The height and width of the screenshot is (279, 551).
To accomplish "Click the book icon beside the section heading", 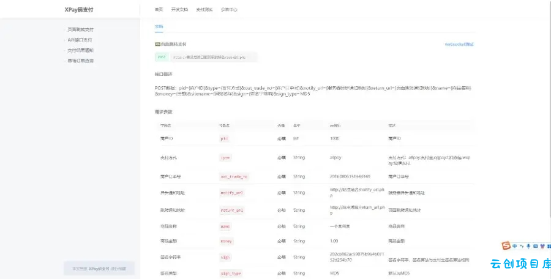I will [x=157, y=44].
